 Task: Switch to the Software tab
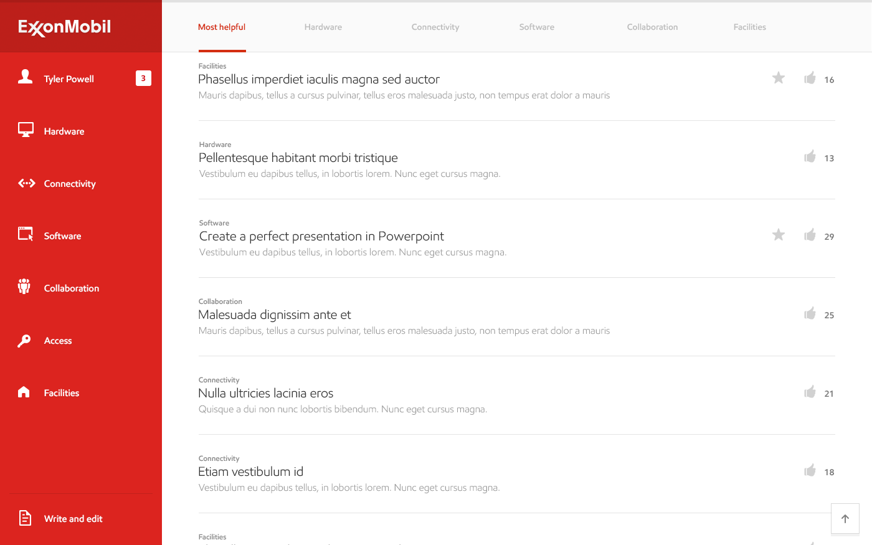[x=537, y=27]
